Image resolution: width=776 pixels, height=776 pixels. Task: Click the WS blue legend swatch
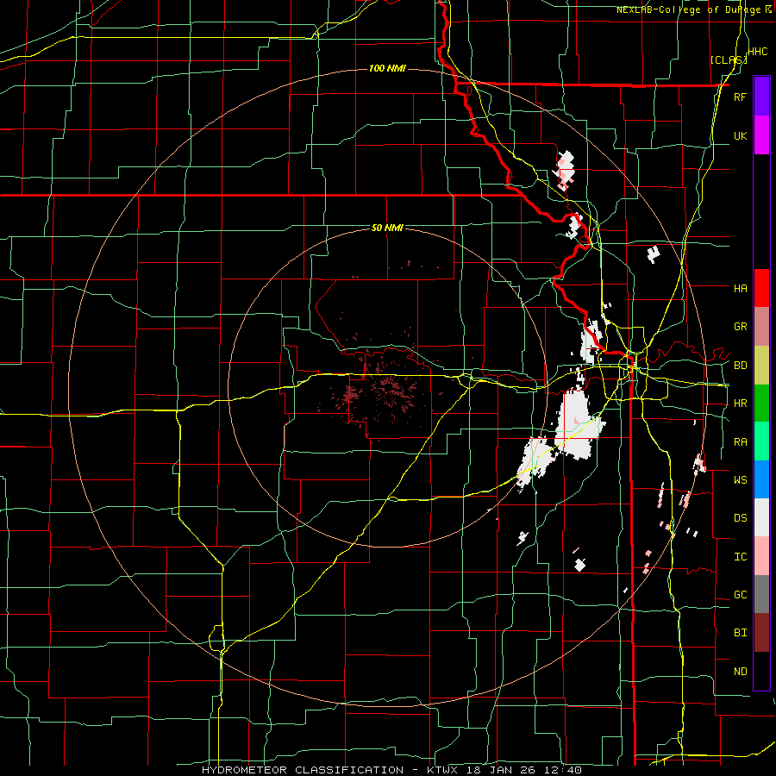pyautogui.click(x=761, y=479)
